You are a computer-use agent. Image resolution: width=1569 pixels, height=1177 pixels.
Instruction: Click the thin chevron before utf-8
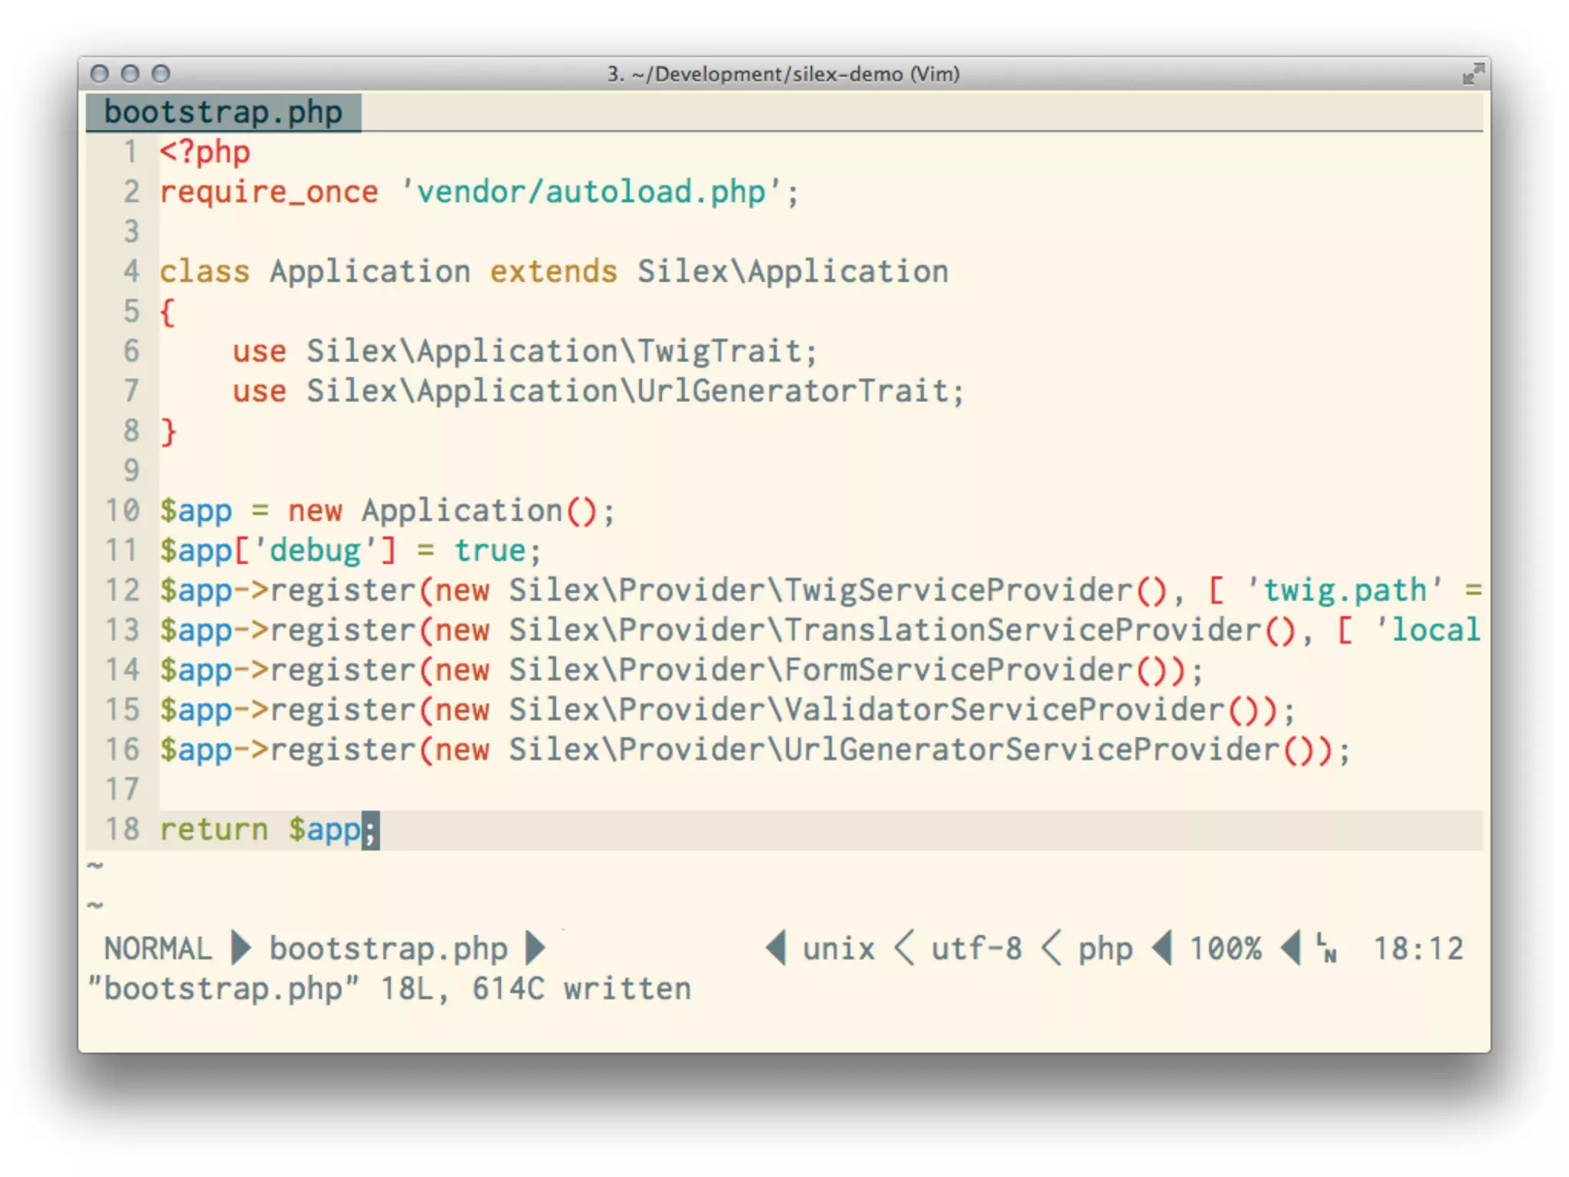coord(905,948)
